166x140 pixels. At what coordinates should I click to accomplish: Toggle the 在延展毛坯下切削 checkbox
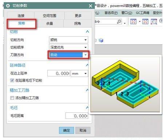[12, 80]
